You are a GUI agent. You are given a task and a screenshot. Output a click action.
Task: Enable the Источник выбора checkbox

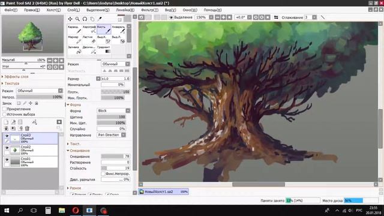click(x=4, y=114)
